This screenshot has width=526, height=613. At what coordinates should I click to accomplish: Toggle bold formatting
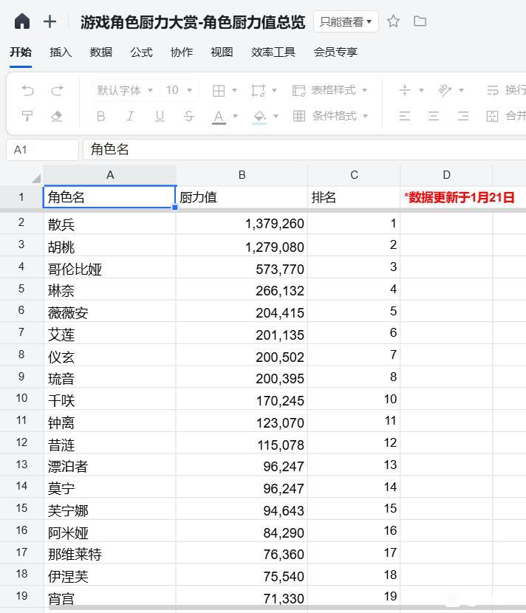pos(100,116)
